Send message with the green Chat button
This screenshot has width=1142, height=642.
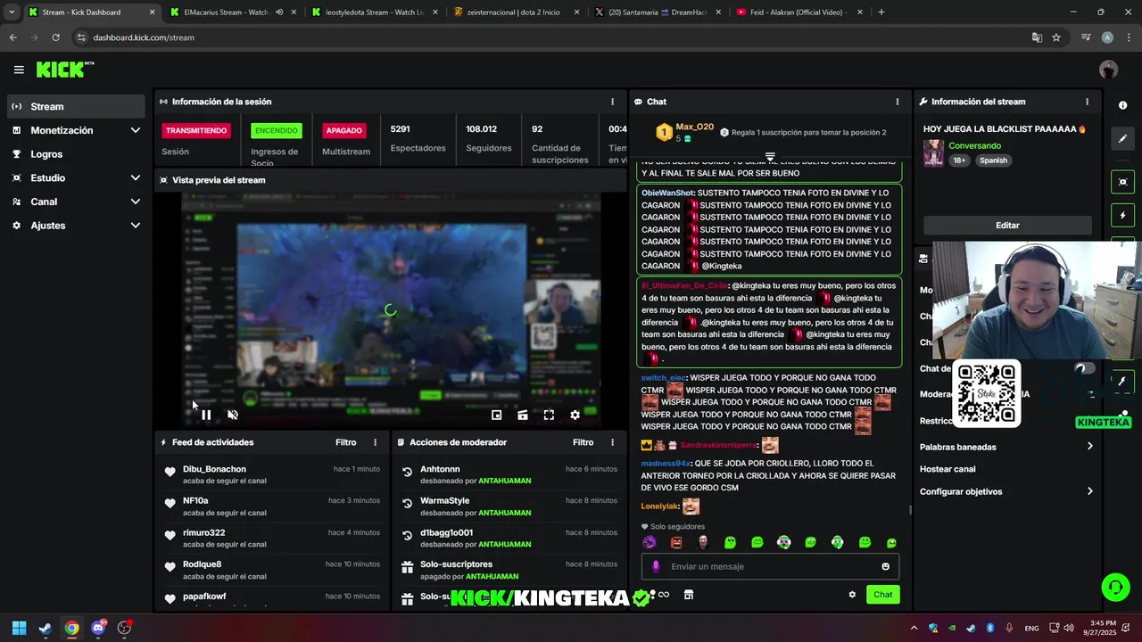pos(882,595)
